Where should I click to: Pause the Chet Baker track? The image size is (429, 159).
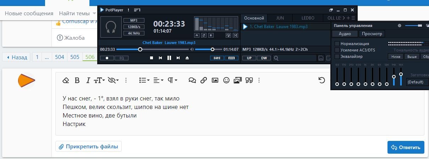(169, 58)
